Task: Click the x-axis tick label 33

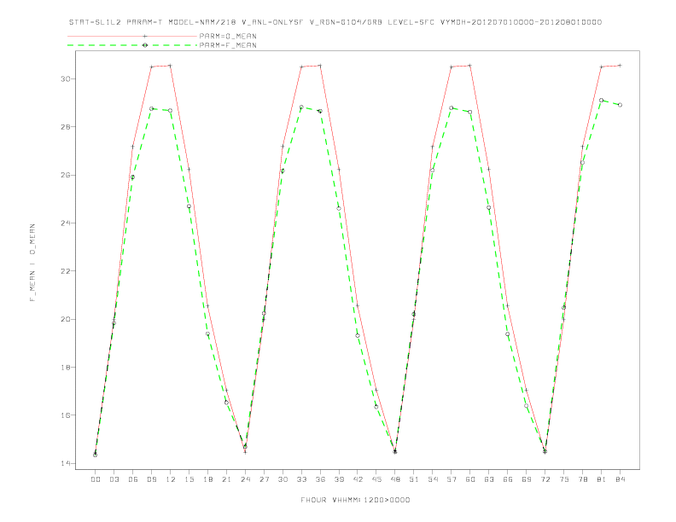Action: 301,479
